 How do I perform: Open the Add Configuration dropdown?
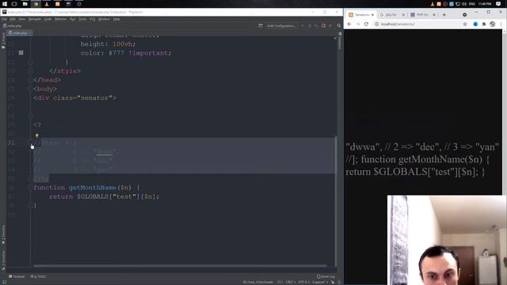(x=281, y=25)
